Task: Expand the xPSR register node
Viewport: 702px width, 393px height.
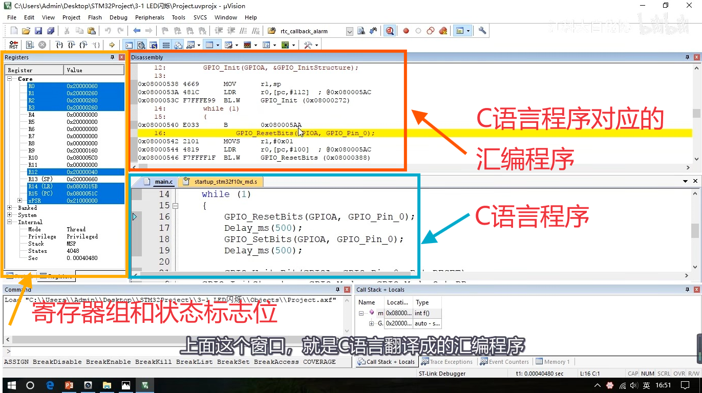Action: pyautogui.click(x=20, y=201)
